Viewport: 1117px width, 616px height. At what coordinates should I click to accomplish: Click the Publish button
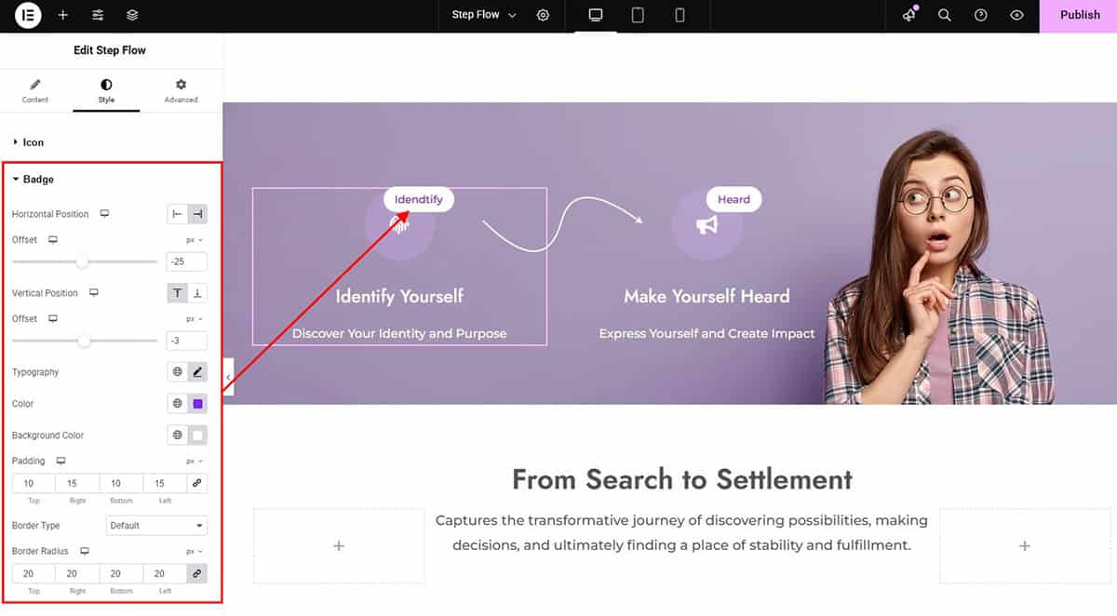[x=1079, y=15]
